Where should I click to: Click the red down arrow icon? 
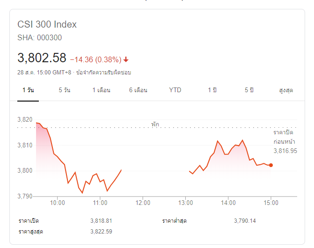pos(126,59)
